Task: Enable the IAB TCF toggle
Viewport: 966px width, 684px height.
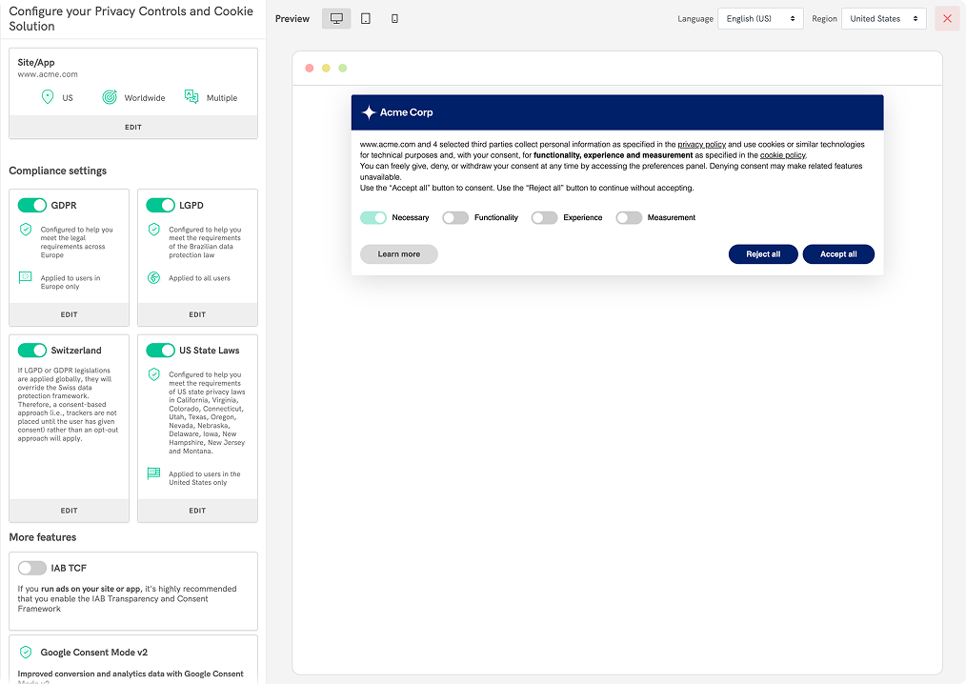Action: coord(32,568)
